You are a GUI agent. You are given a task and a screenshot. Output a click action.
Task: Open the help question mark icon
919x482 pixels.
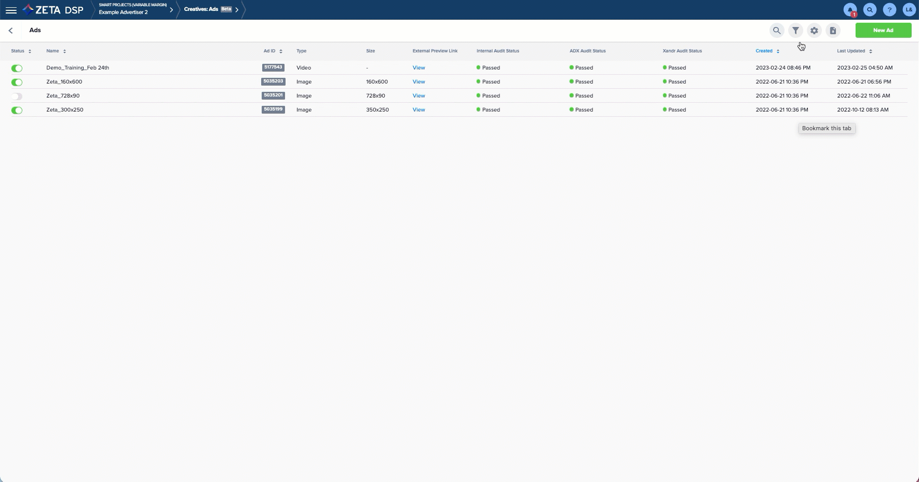click(889, 10)
